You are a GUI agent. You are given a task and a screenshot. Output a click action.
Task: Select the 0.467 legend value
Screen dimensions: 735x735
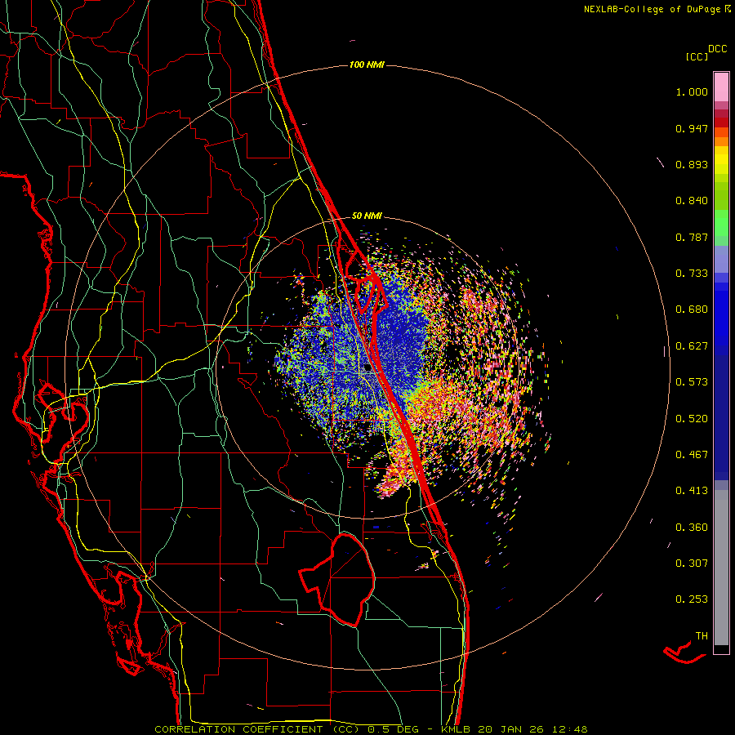tap(692, 455)
